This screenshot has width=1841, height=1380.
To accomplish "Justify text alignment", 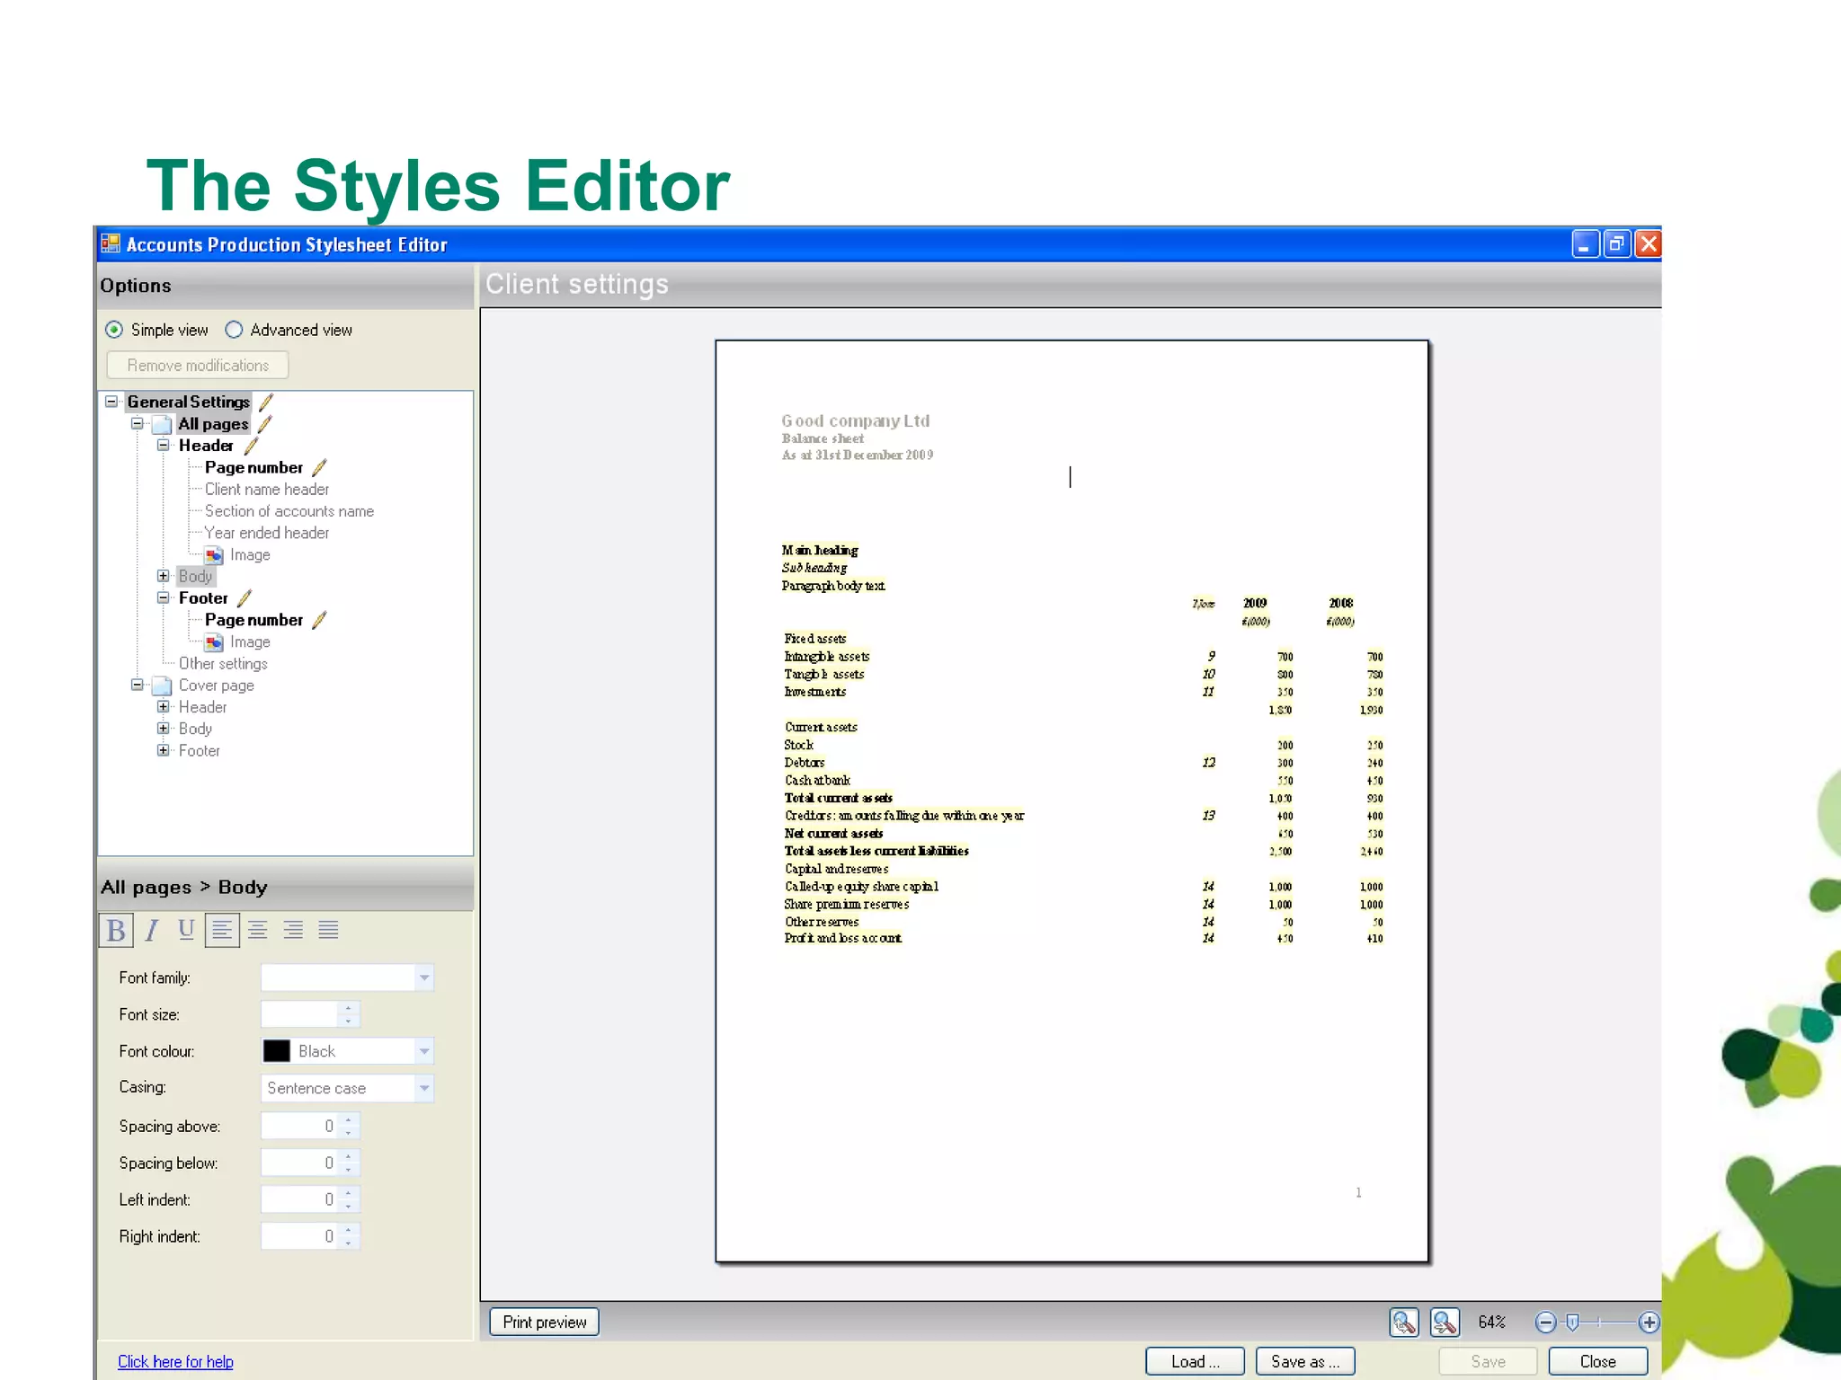I will 329,930.
